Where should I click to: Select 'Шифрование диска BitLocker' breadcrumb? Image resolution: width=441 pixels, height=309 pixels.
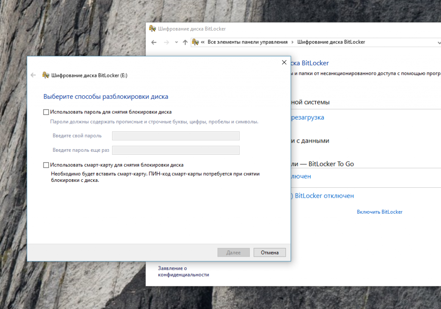tap(331, 42)
